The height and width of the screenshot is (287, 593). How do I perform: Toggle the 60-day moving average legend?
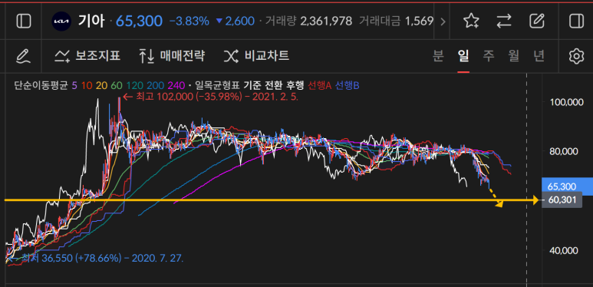point(116,86)
